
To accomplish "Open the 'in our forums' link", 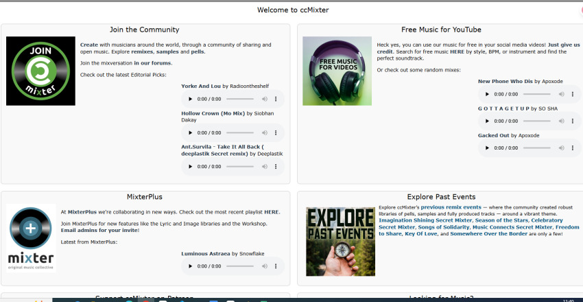I will [x=152, y=63].
